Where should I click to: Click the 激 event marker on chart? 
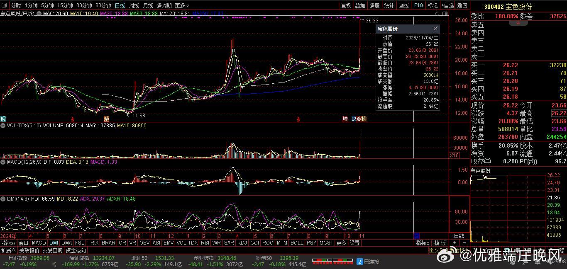[x=106, y=119]
